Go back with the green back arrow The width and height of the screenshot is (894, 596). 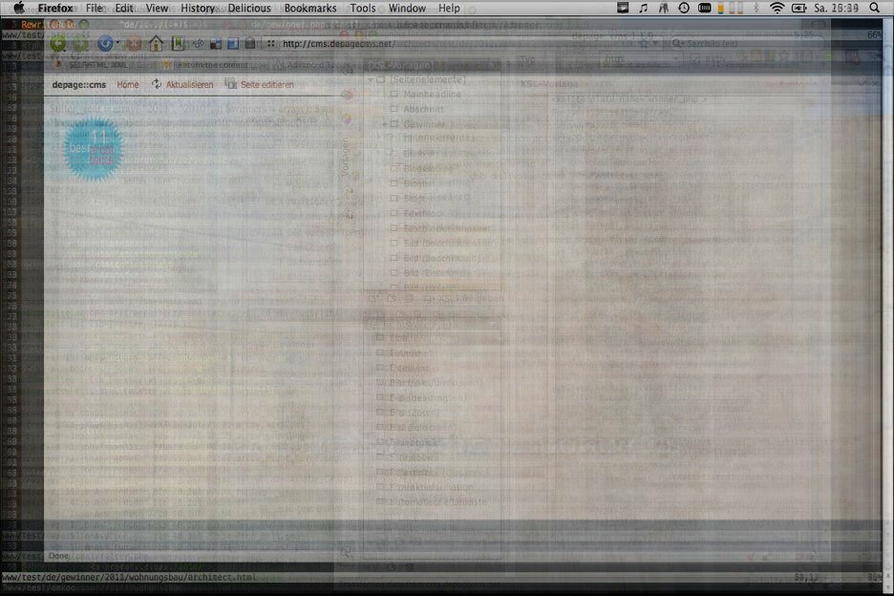pyautogui.click(x=58, y=43)
